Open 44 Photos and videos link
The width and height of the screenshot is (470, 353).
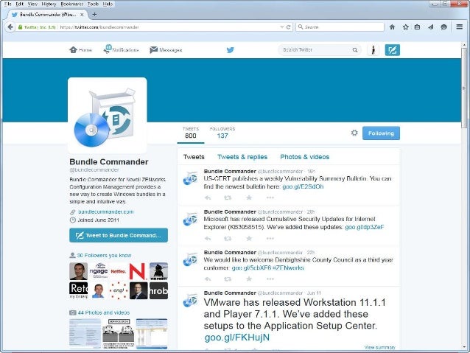click(x=104, y=312)
